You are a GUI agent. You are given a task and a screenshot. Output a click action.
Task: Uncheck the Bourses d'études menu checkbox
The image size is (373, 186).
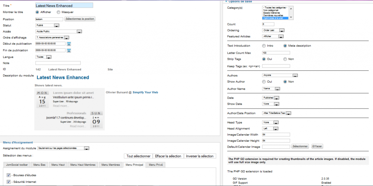[8, 175]
